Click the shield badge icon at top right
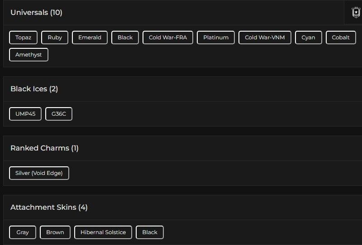Image resolution: width=362 pixels, height=245 pixels. 356,13
